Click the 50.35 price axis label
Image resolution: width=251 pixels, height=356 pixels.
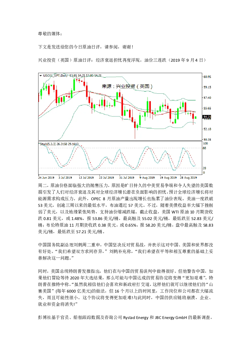coord(207,140)
